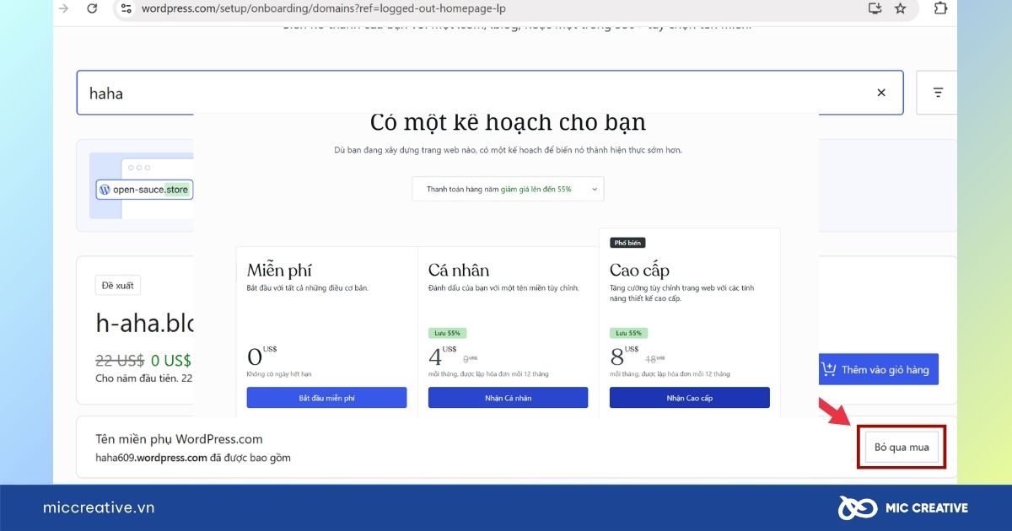Clear the domain search with the X icon

point(881,93)
